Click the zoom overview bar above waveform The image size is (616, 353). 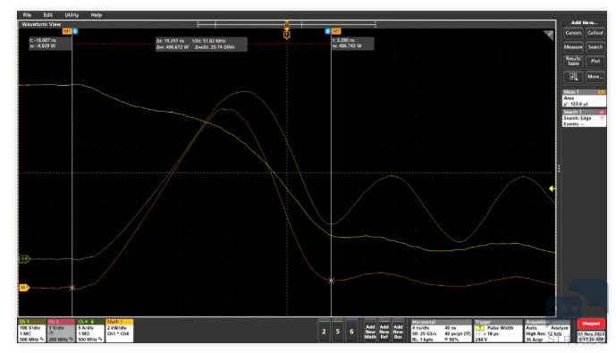286,24
